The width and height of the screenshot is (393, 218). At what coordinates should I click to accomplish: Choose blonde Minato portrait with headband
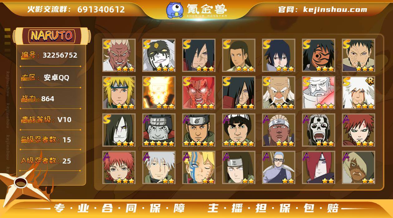pos(119,92)
